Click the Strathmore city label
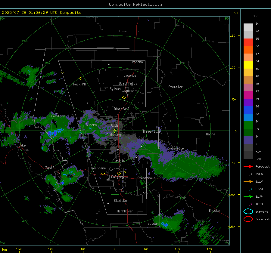Screen dimensions: 271x253 146,178
